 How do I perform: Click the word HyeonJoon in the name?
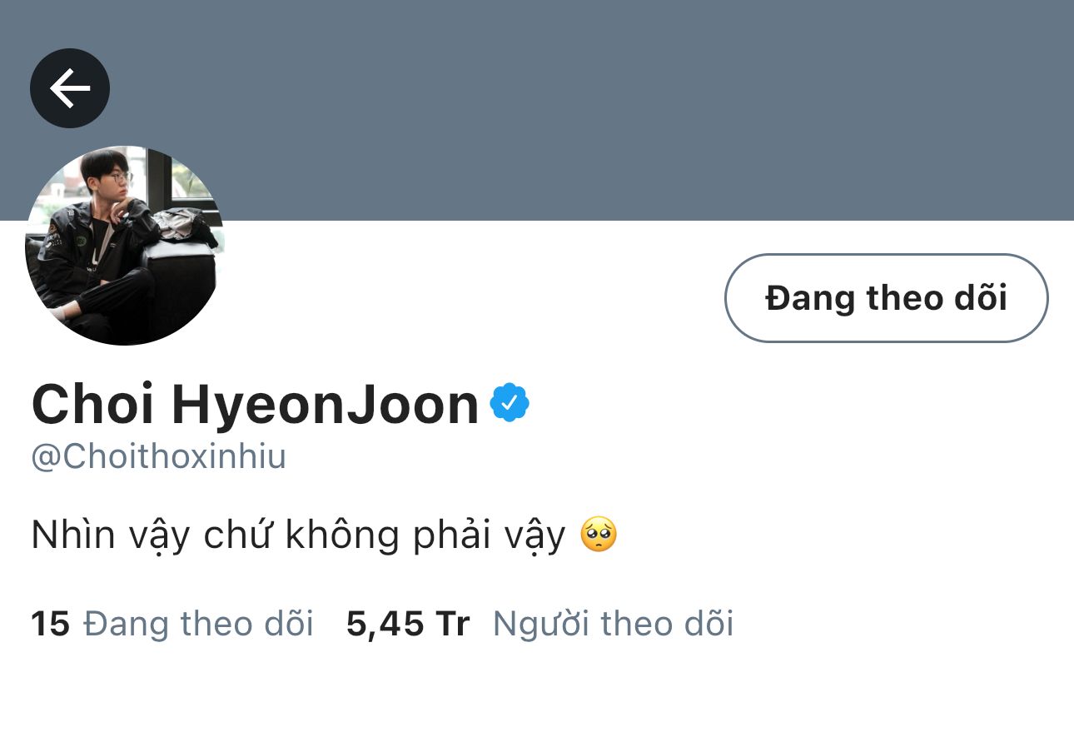326,405
